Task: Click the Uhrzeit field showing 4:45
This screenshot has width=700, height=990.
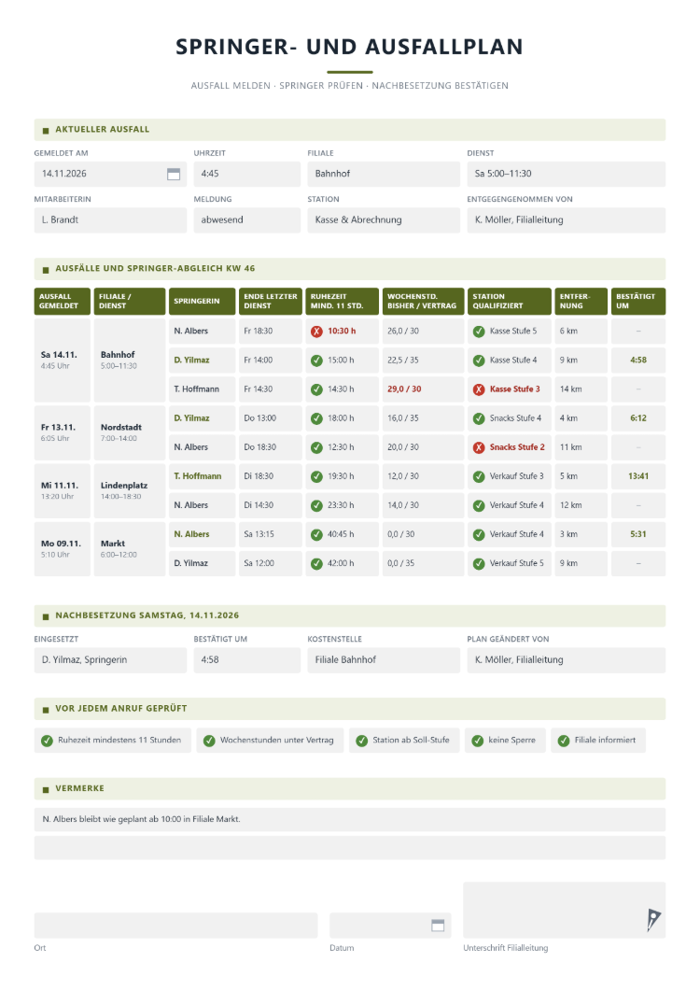Action: [x=246, y=175]
